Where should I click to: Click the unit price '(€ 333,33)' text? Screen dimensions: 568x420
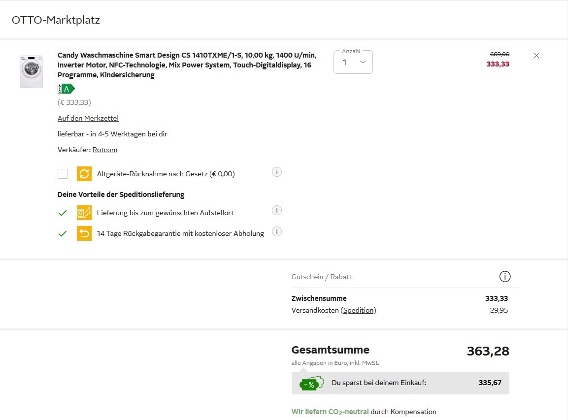74,102
